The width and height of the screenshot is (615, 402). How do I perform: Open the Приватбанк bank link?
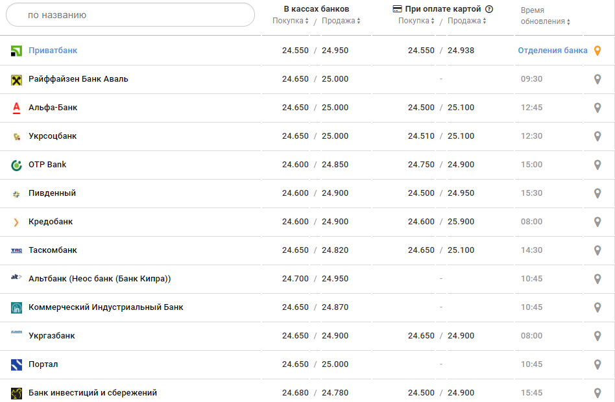point(53,51)
